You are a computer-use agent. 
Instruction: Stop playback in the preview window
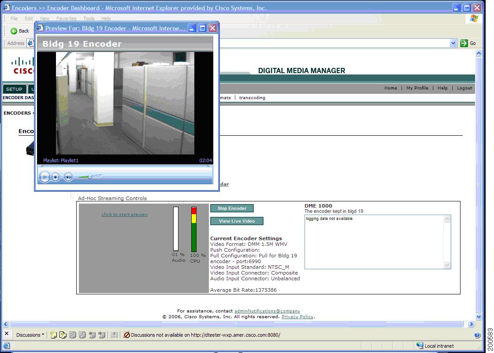coord(55,176)
